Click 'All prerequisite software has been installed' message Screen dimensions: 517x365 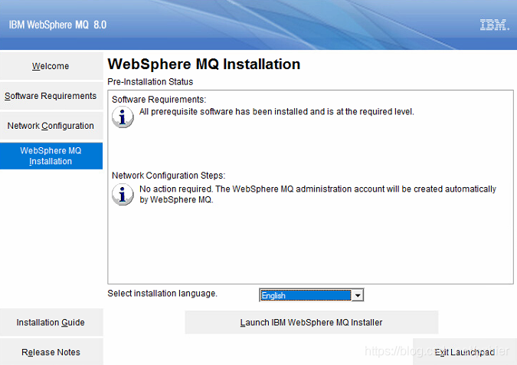tap(276, 112)
